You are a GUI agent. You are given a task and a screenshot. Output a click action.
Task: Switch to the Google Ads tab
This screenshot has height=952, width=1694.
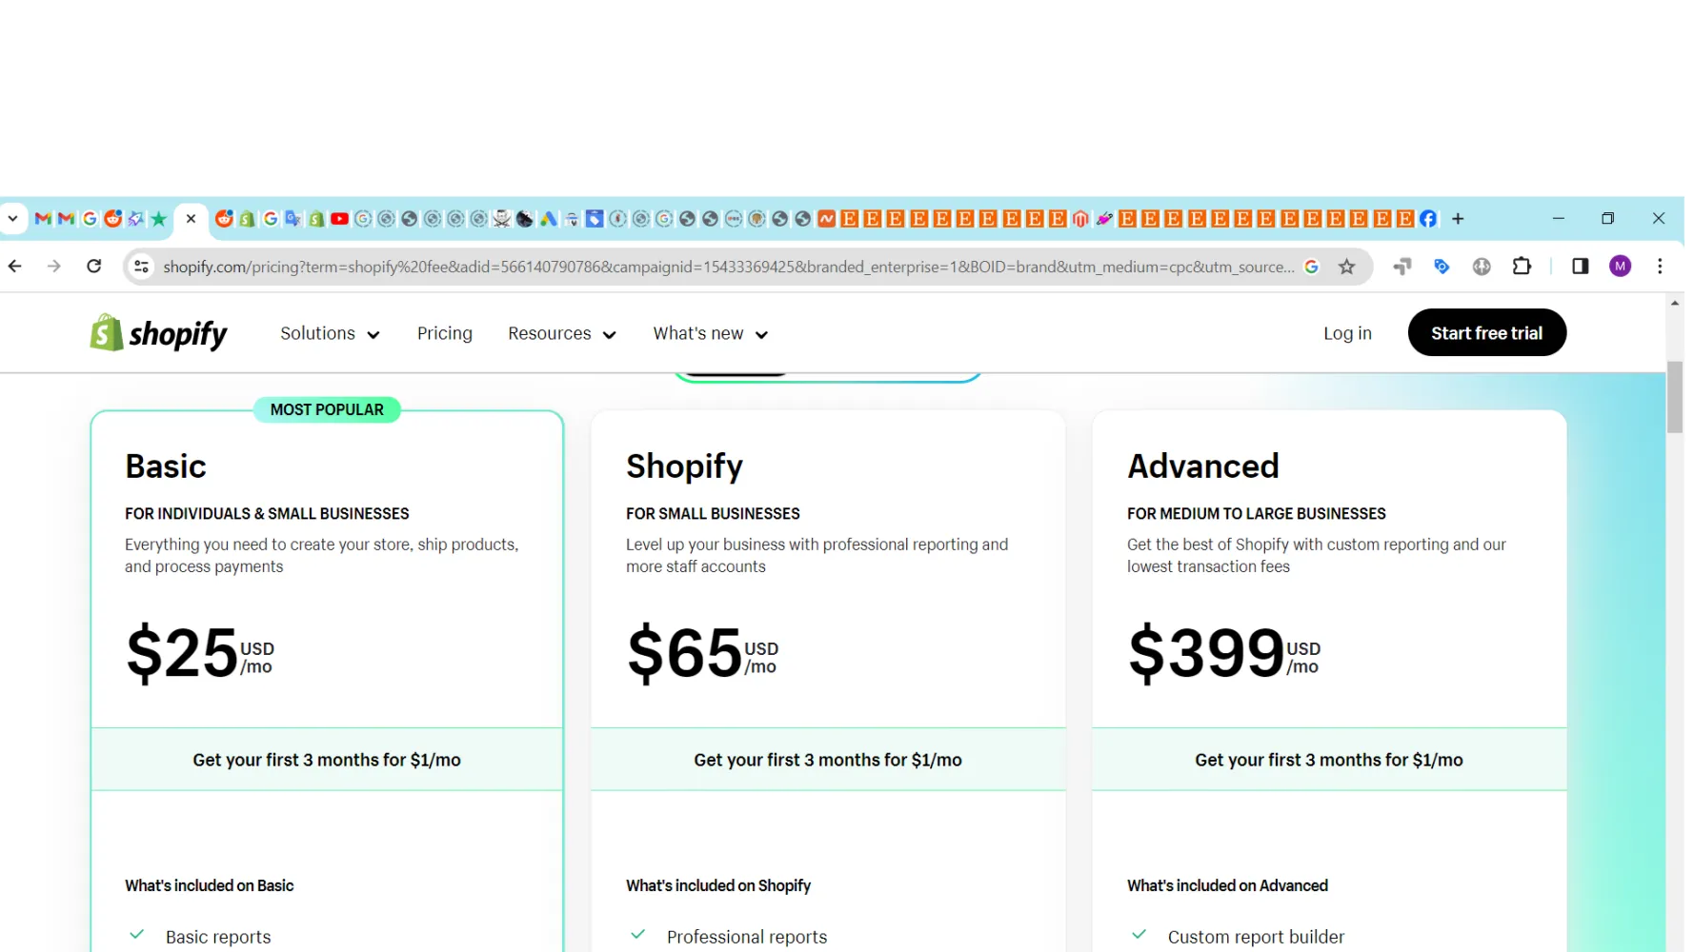548,219
